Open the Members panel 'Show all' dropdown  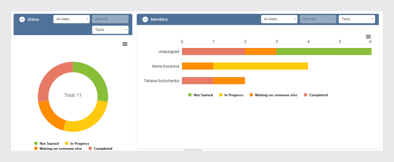click(318, 19)
